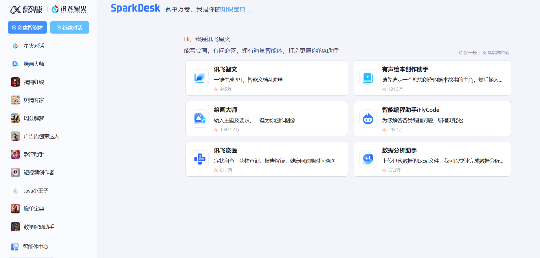Click the 81.1万 popularity count

tap(226, 170)
